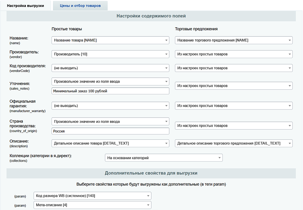Open Код производителя simple products dropdown
This screenshot has width=303, height=210.
[110, 68]
